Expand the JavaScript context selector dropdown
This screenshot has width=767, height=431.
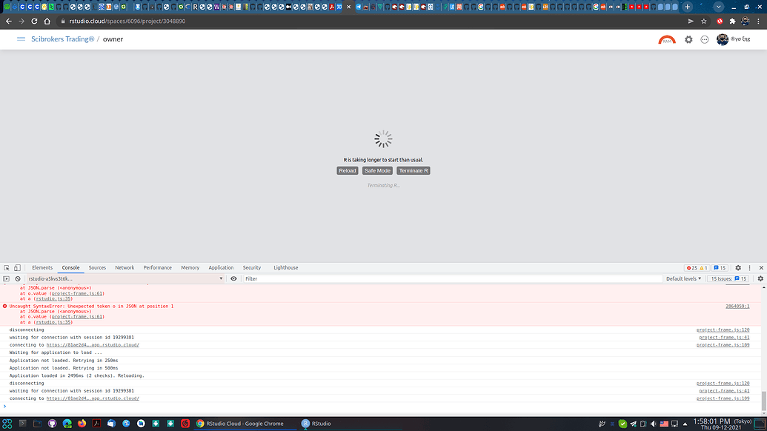(x=125, y=278)
